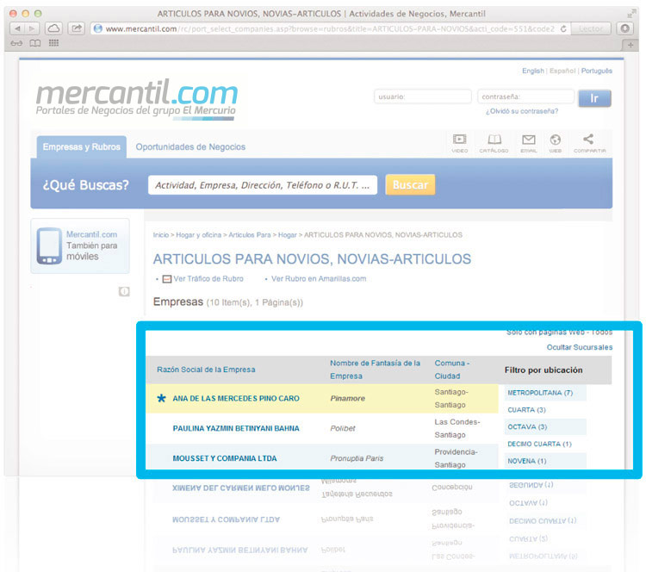646x572 pixels.
Task: Open the iCloud tabs button
Action: pyautogui.click(x=53, y=28)
